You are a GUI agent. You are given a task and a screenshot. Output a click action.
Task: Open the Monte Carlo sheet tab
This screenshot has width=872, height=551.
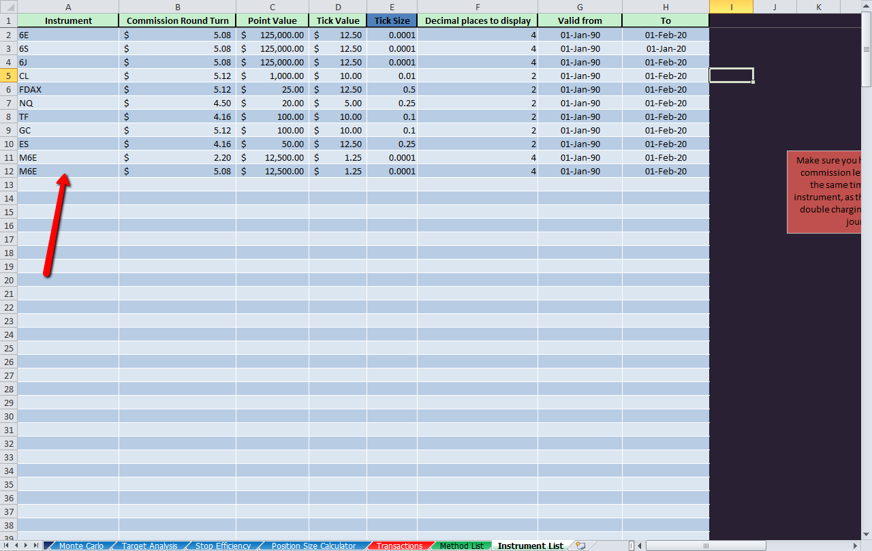point(81,546)
